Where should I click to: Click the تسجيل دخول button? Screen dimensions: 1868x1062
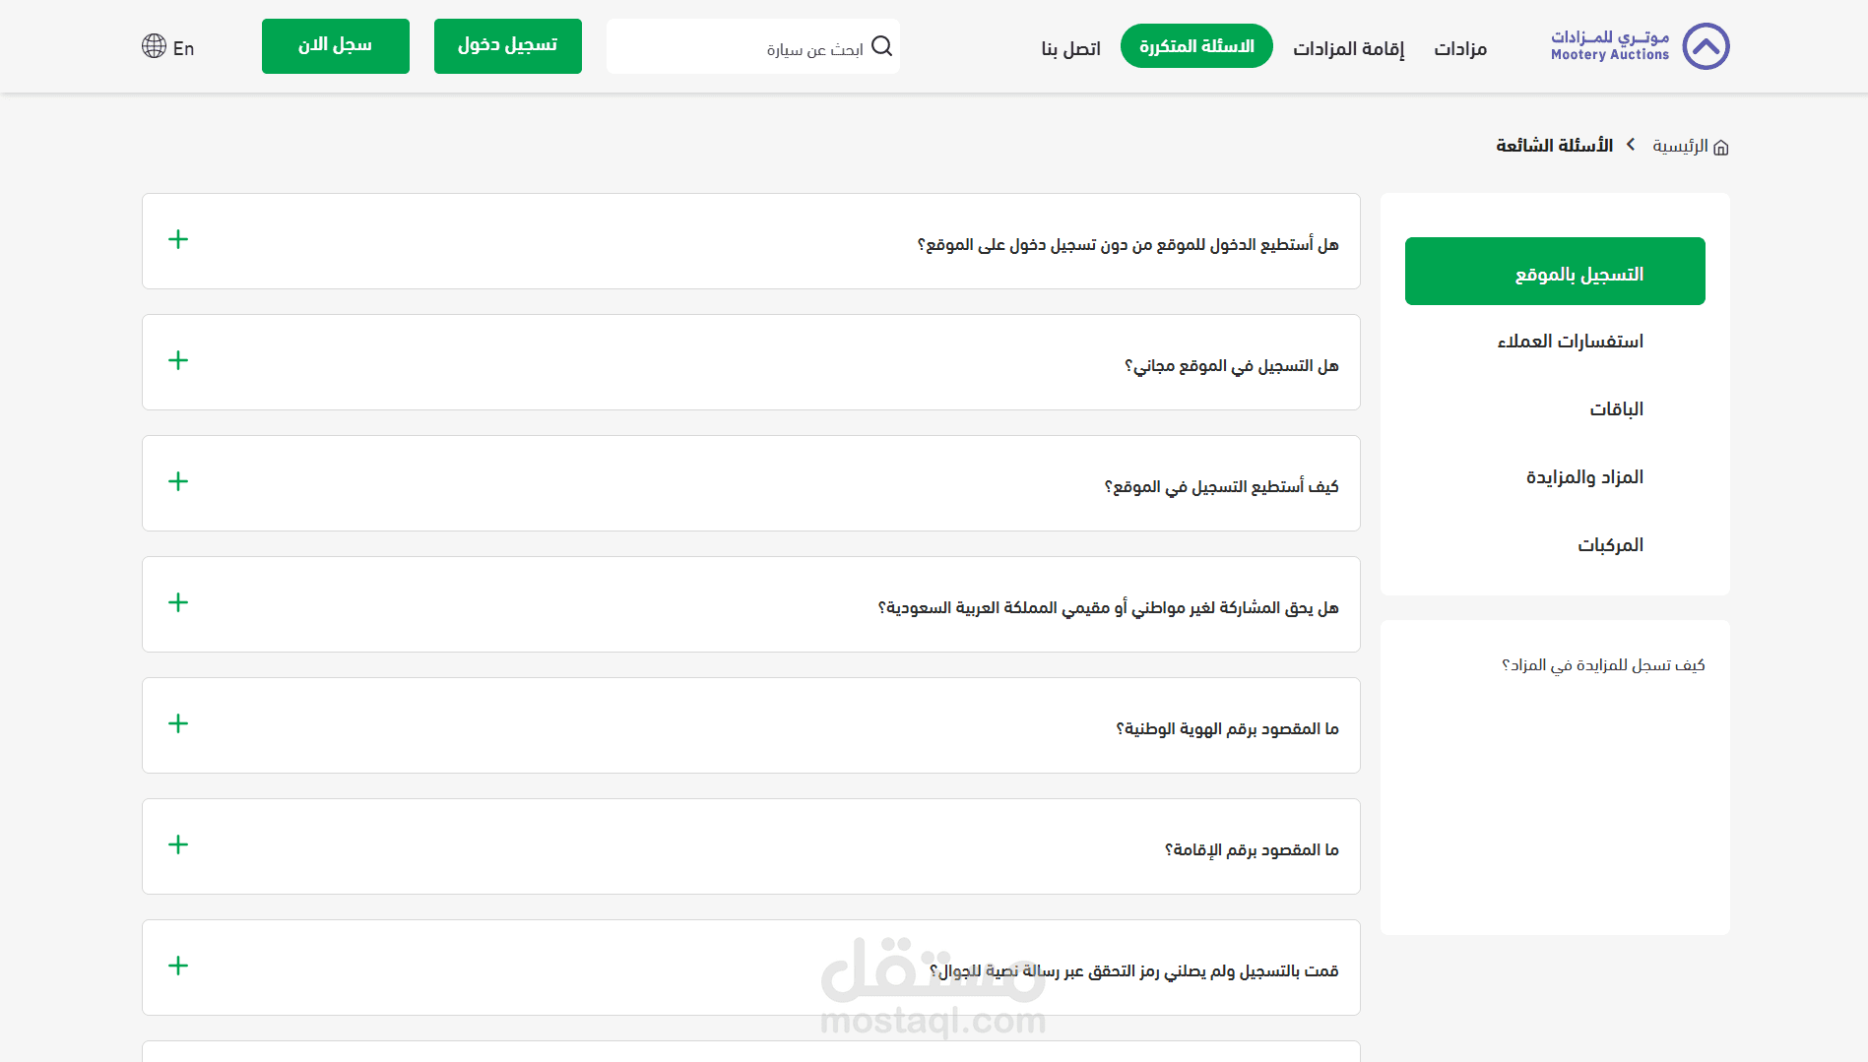(508, 46)
